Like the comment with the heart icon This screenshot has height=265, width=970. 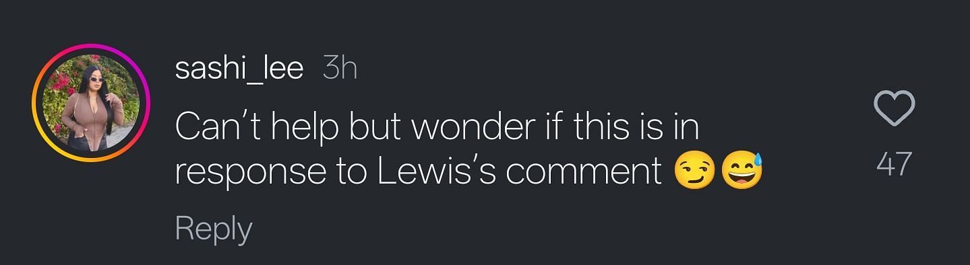tap(894, 109)
